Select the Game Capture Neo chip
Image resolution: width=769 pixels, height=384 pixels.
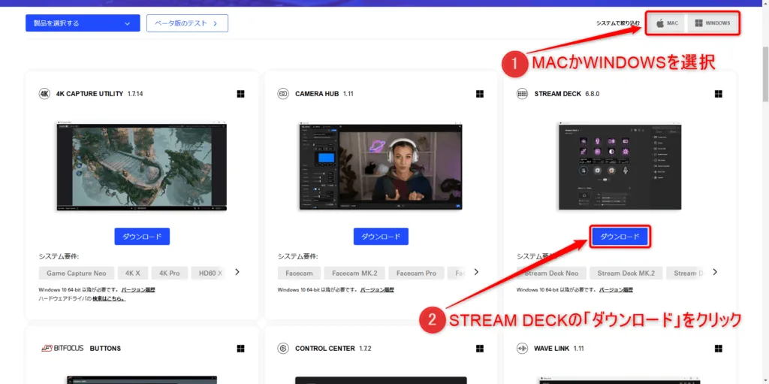(x=77, y=273)
